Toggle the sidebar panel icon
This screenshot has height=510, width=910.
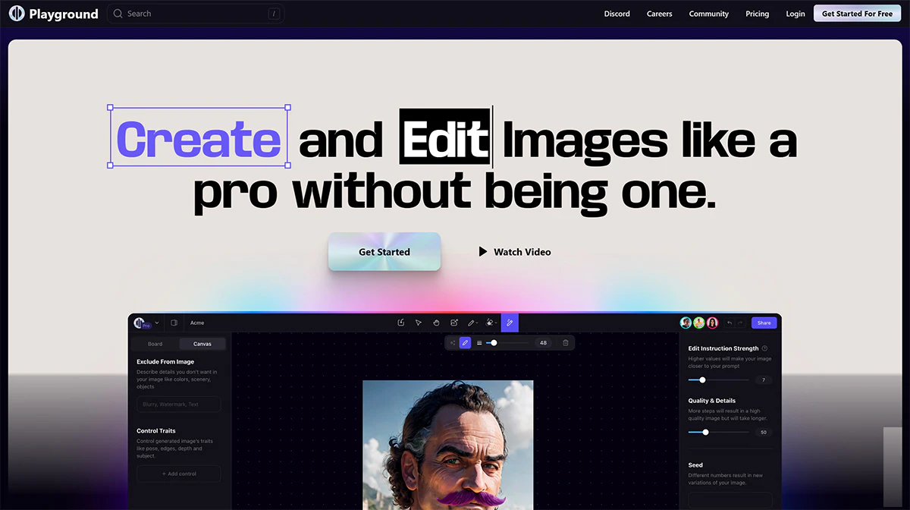tap(174, 323)
